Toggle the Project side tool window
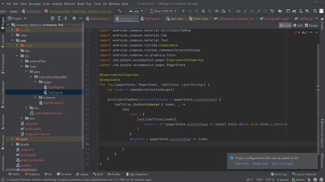Viewport: 325px width, 182px height. click(x=3, y=23)
